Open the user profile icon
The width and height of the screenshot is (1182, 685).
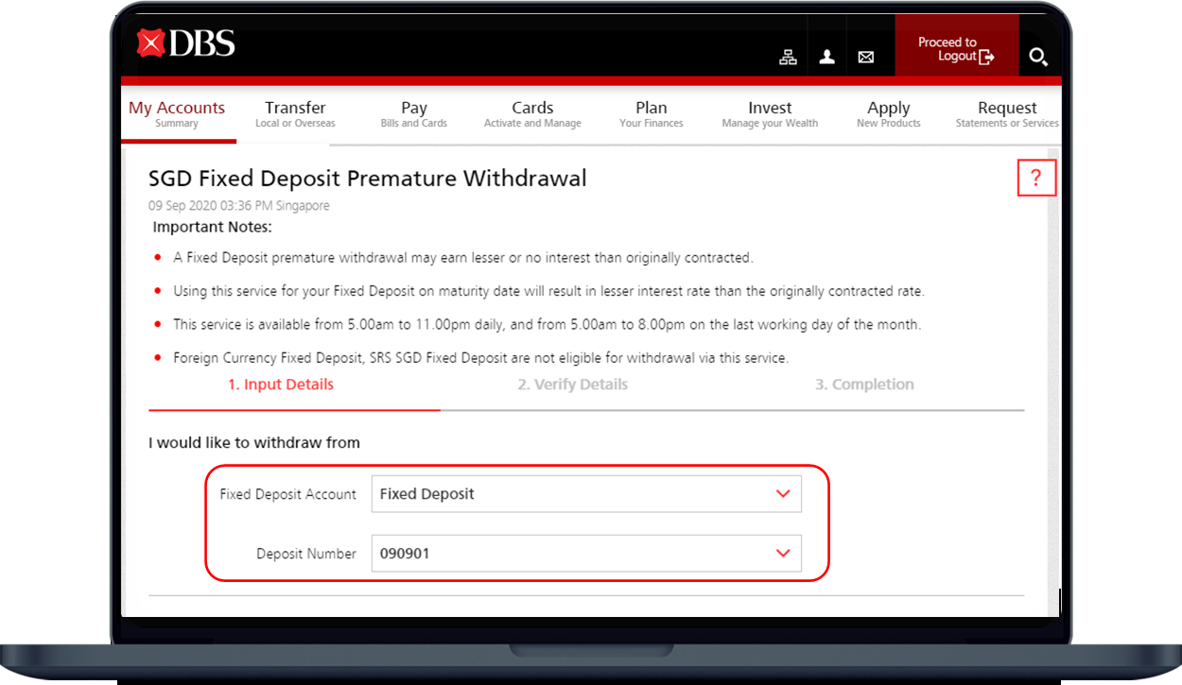click(826, 57)
